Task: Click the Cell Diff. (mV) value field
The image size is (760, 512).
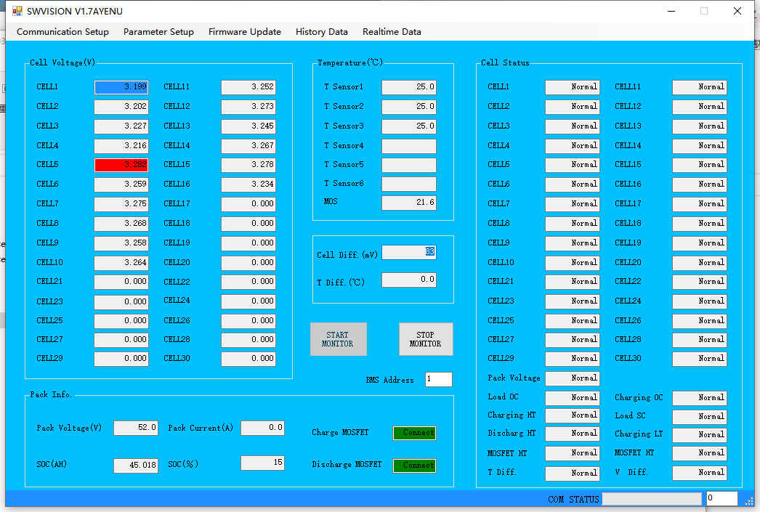Action: click(409, 252)
